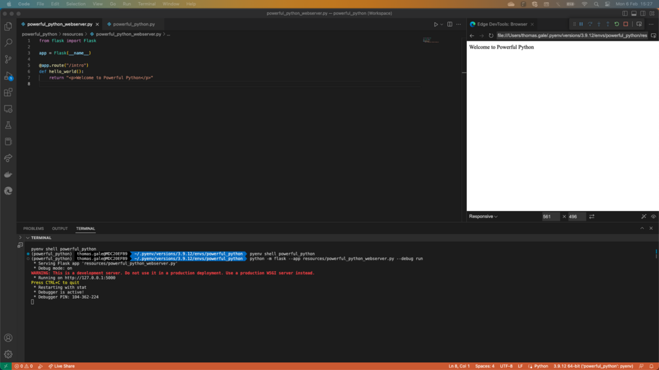Click Live Share in the status bar
Screen dimensions: 659x370
click(x=62, y=366)
